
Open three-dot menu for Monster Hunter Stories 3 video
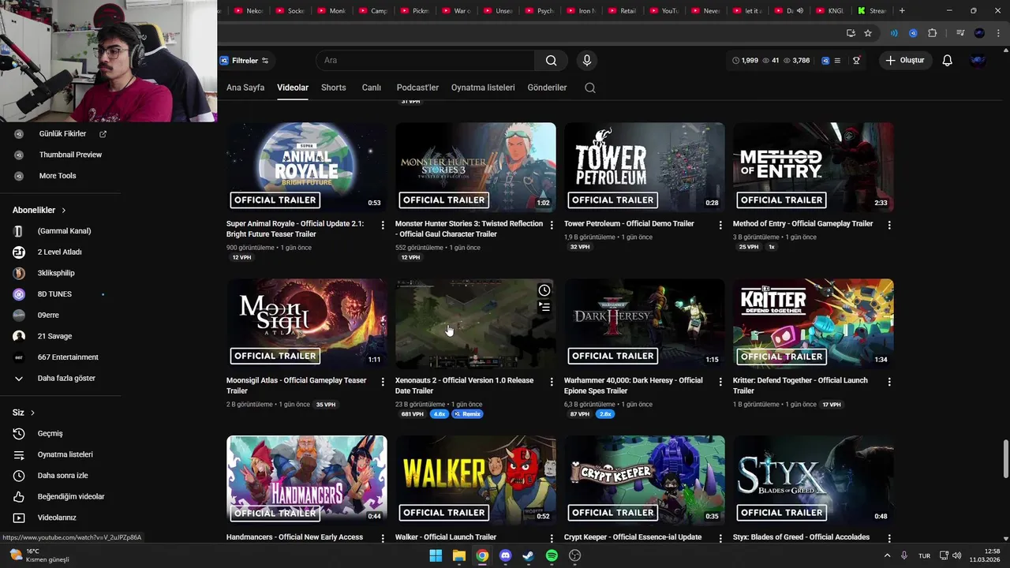coord(552,226)
